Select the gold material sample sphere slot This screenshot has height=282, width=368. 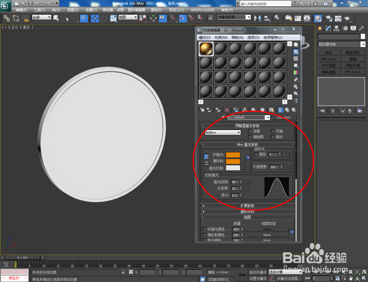(x=206, y=48)
